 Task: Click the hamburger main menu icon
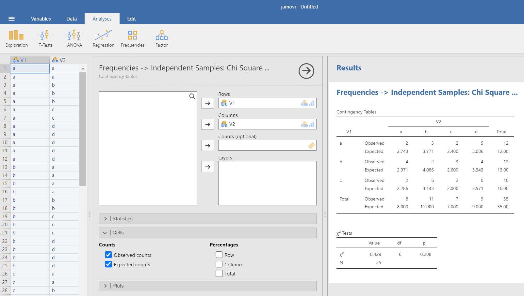[11, 19]
